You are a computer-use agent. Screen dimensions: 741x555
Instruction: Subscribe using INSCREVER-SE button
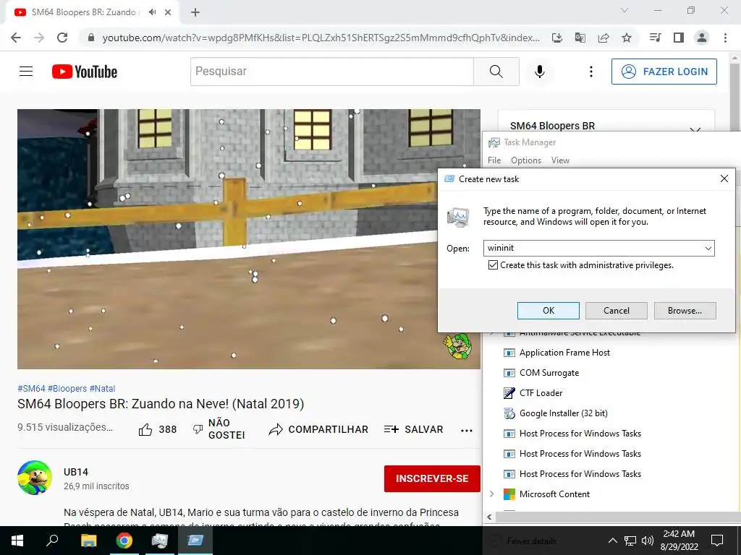[x=432, y=478]
